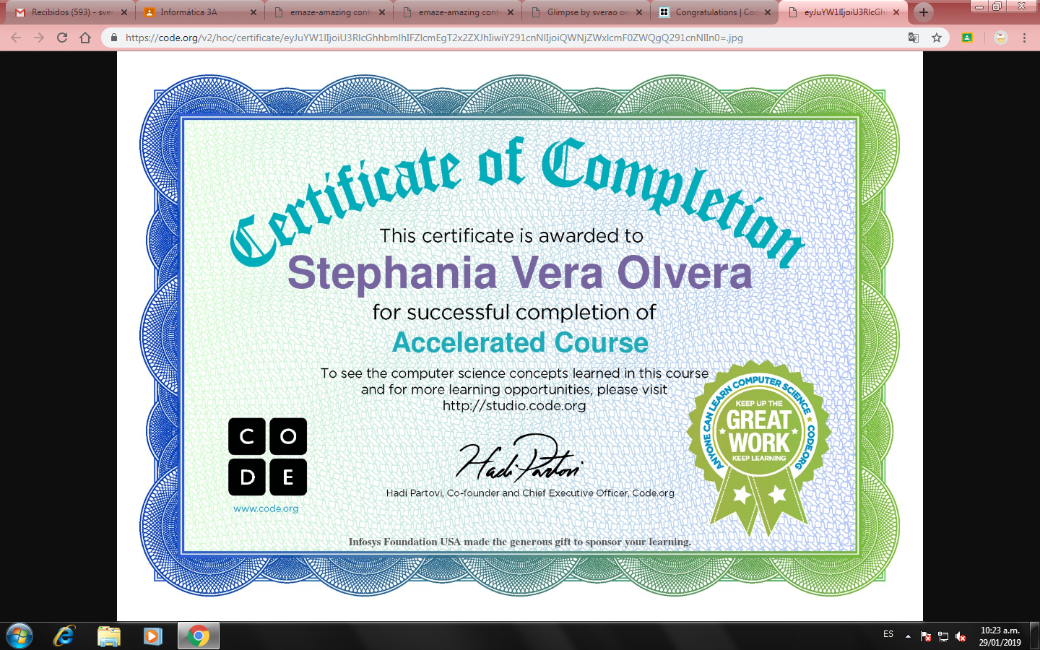Reload the certificate page
The image size is (1040, 650).
62,38
